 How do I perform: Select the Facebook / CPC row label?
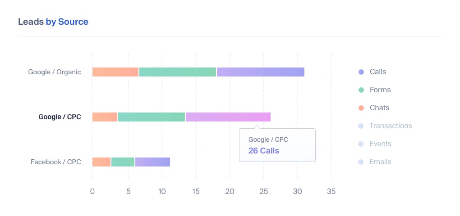[x=56, y=162]
